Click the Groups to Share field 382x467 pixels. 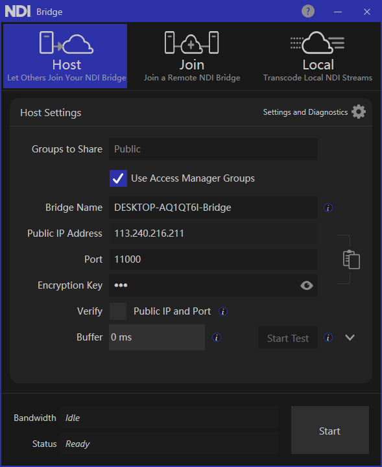pyautogui.click(x=213, y=149)
